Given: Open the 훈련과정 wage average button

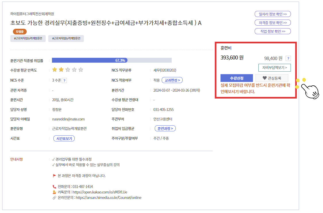Looking at the screenshot, I should [x=165, y=128].
